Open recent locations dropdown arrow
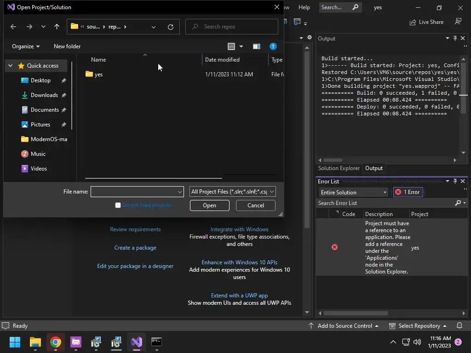 click(x=43, y=27)
